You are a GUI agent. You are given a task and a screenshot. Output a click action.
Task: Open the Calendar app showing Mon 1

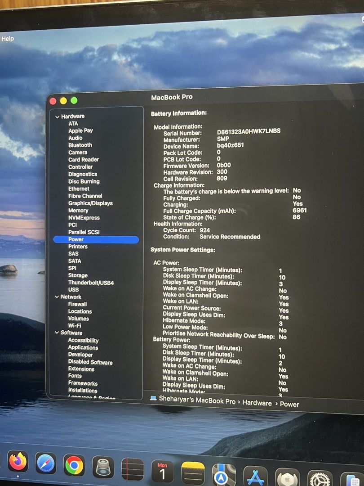click(x=162, y=471)
